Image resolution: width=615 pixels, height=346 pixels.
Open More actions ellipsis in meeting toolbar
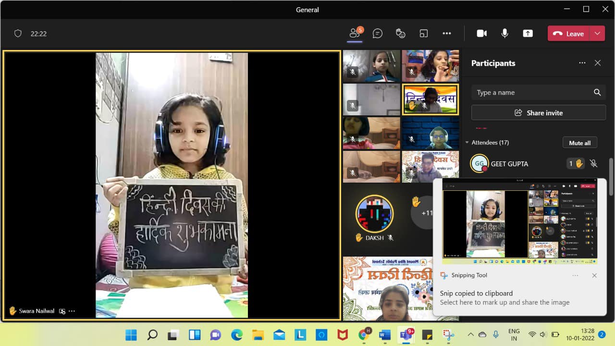click(x=447, y=33)
